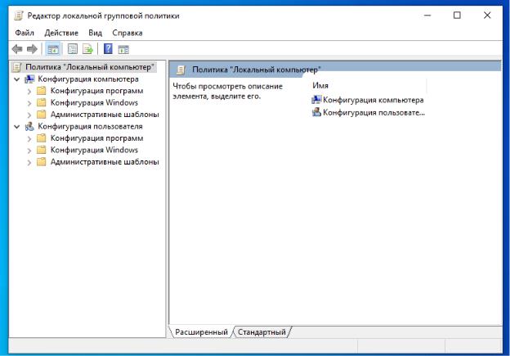The image size is (510, 356).
Task: Select Конфигурация Windows label under user configuration
Action: 94,150
